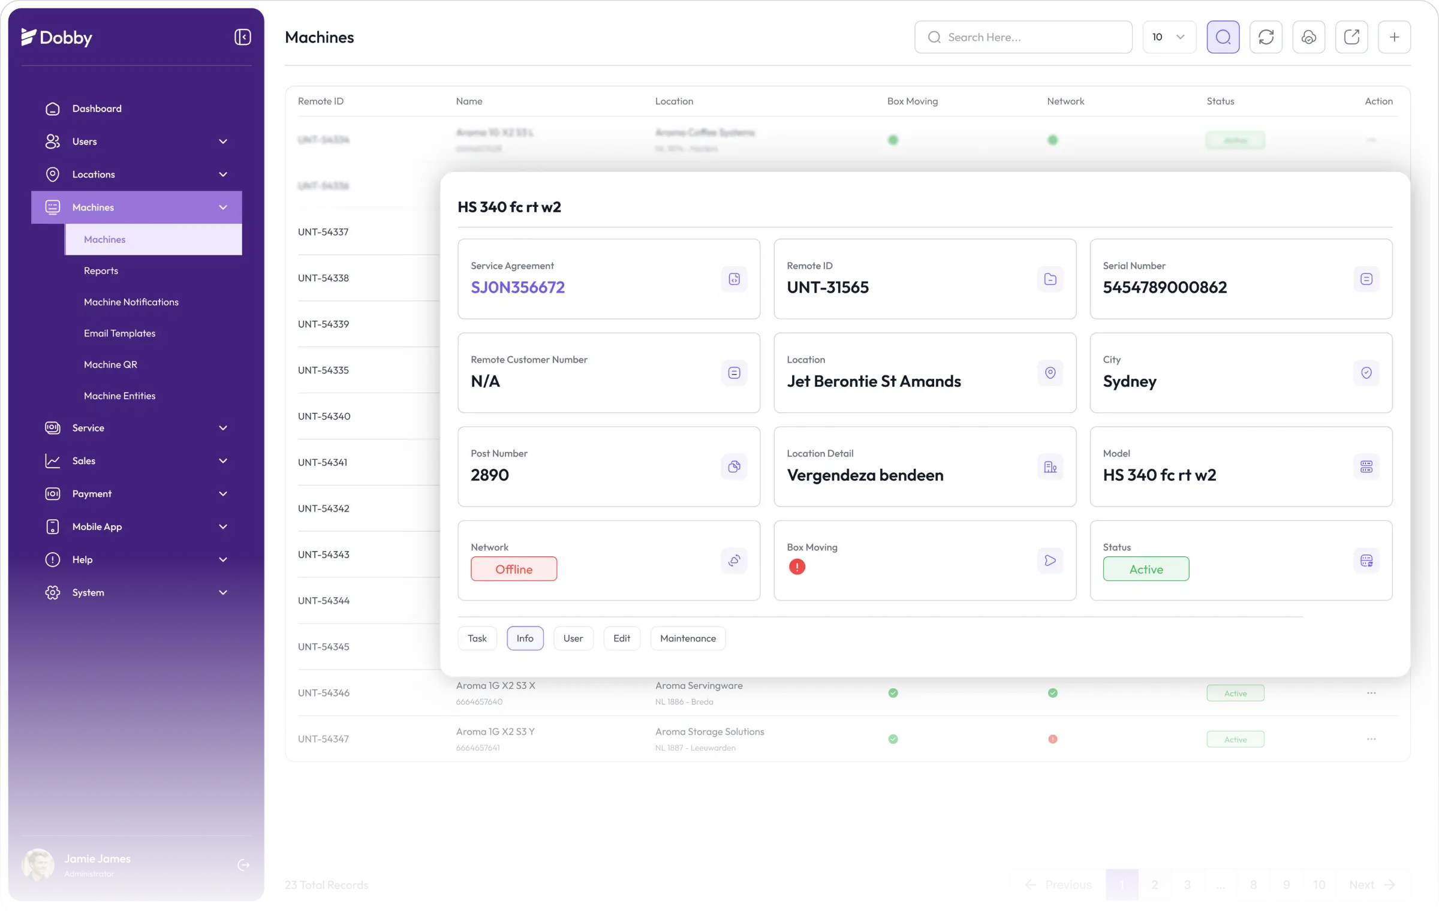This screenshot has width=1439, height=916.
Task: Click the refresh icon in the top toolbar
Action: click(1266, 37)
